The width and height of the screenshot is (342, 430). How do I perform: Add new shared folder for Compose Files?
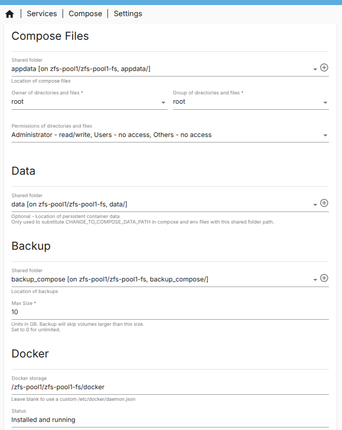tap(324, 67)
